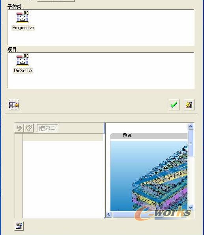The image size is (204, 235).
Task: Select the Progressive subcategory icon
Action: point(22,17)
